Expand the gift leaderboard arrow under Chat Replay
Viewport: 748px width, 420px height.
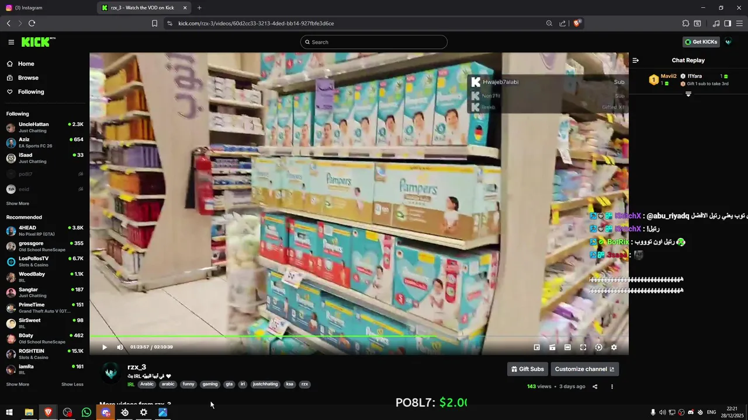coord(688,94)
